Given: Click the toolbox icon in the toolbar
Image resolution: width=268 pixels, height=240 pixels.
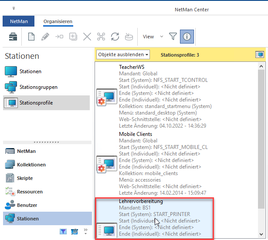Looking at the screenshot, I should (x=13, y=37).
